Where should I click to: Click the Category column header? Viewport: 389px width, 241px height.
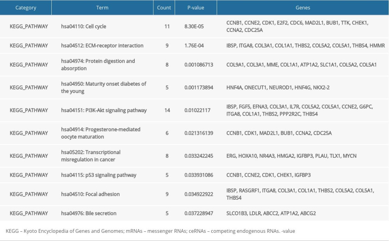(x=26, y=7)
